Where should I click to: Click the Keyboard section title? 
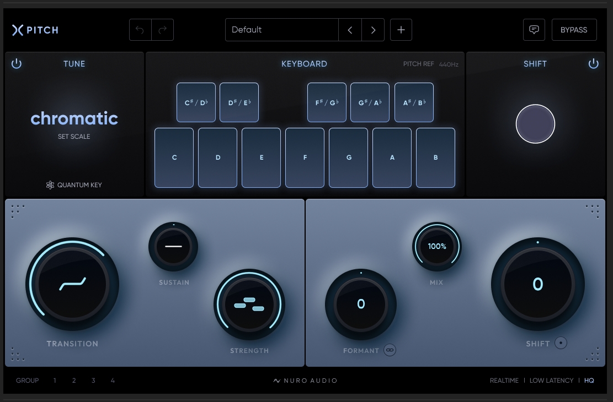pyautogui.click(x=304, y=64)
